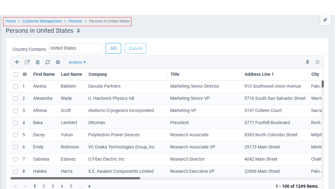This screenshot has width=336, height=189.
Task: Refresh the persons grid
Action: point(47,62)
